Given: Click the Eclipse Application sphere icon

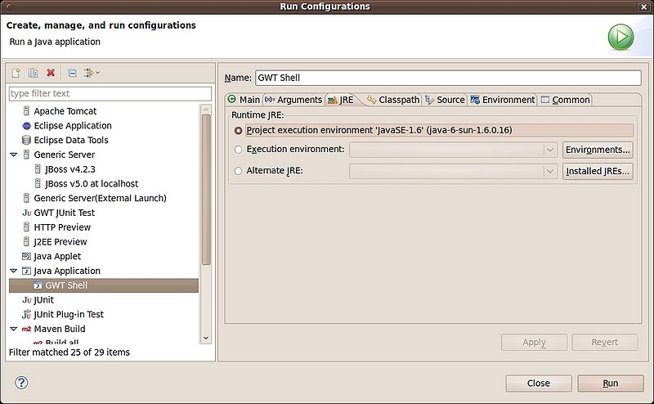Looking at the screenshot, I should click(x=26, y=126).
